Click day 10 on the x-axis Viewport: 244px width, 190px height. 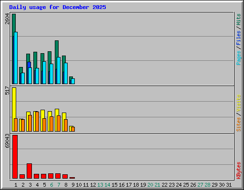click(x=79, y=185)
